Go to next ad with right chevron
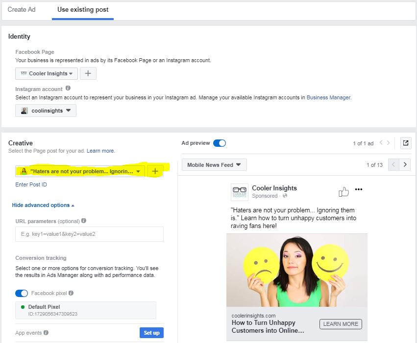This screenshot has height=343, width=417. (388, 143)
